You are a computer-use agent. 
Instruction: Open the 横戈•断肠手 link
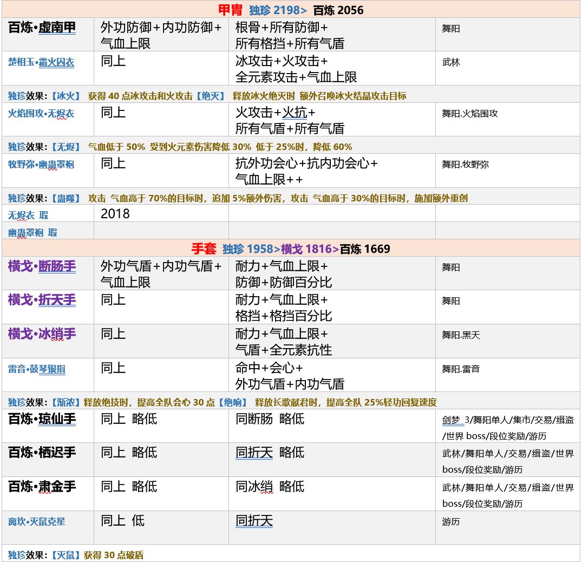pyautogui.click(x=42, y=266)
